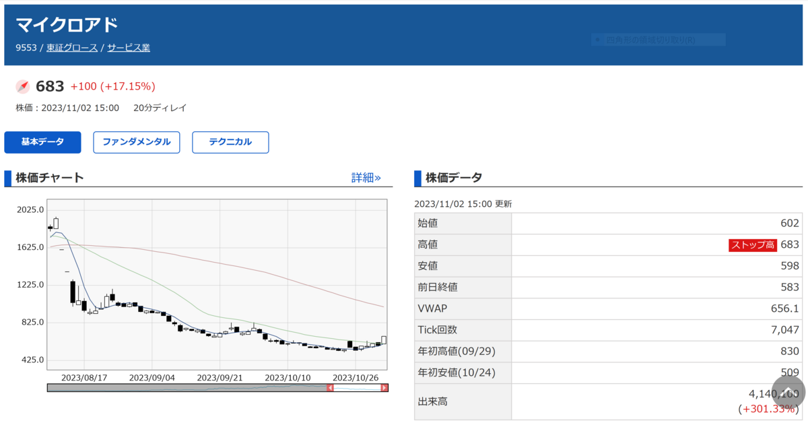Click the 前日終値 row label
This screenshot has height=425, width=808.
click(438, 287)
